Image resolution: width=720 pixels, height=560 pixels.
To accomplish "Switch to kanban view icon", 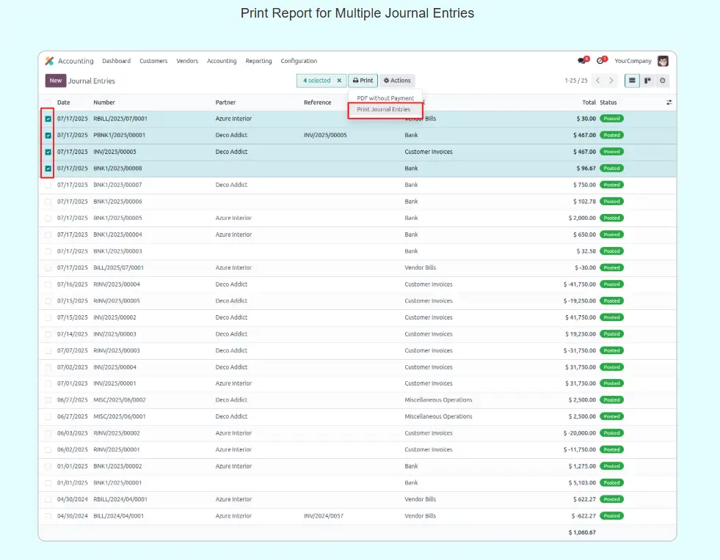I will click(x=647, y=81).
